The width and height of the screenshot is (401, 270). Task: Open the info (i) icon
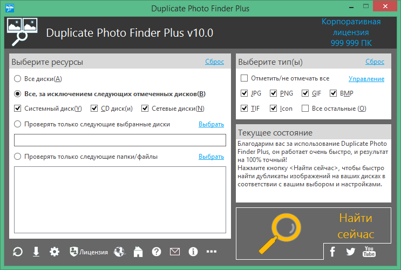(193, 252)
